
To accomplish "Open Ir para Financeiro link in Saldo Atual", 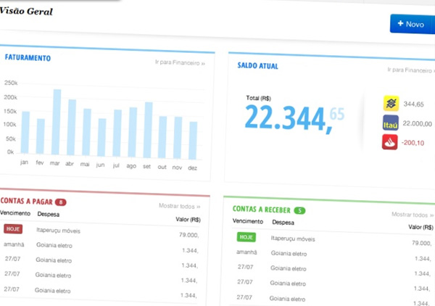I will 411,70.
